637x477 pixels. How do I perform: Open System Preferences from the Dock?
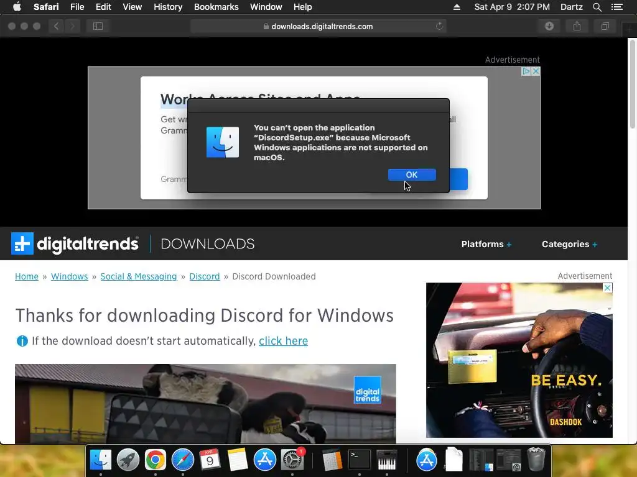(x=292, y=460)
